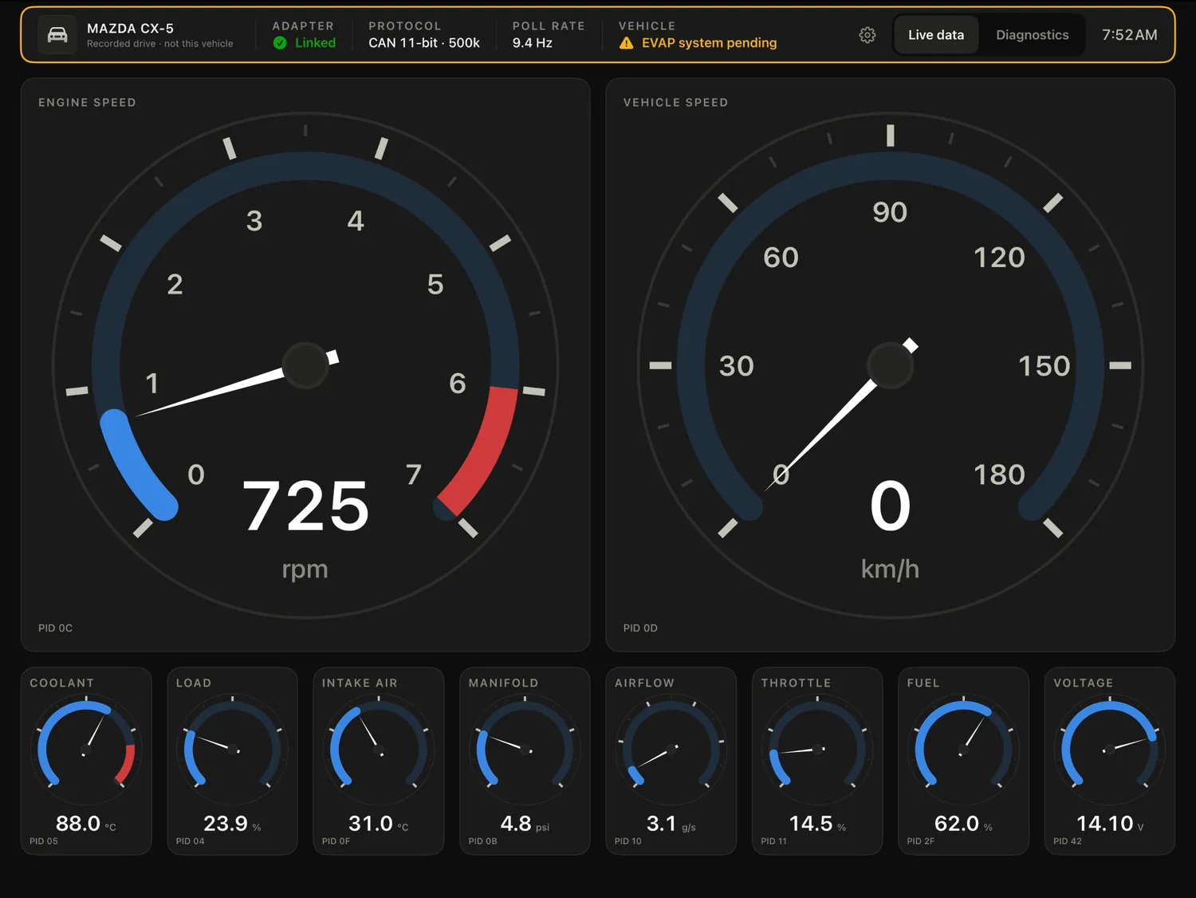Click the MAZDA CX-5 vehicle name
This screenshot has width=1196, height=898.
[x=130, y=29]
